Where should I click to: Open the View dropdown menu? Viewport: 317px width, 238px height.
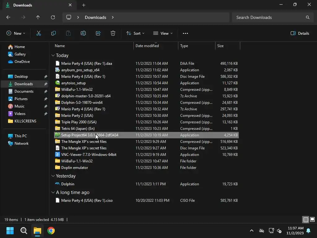(163, 33)
